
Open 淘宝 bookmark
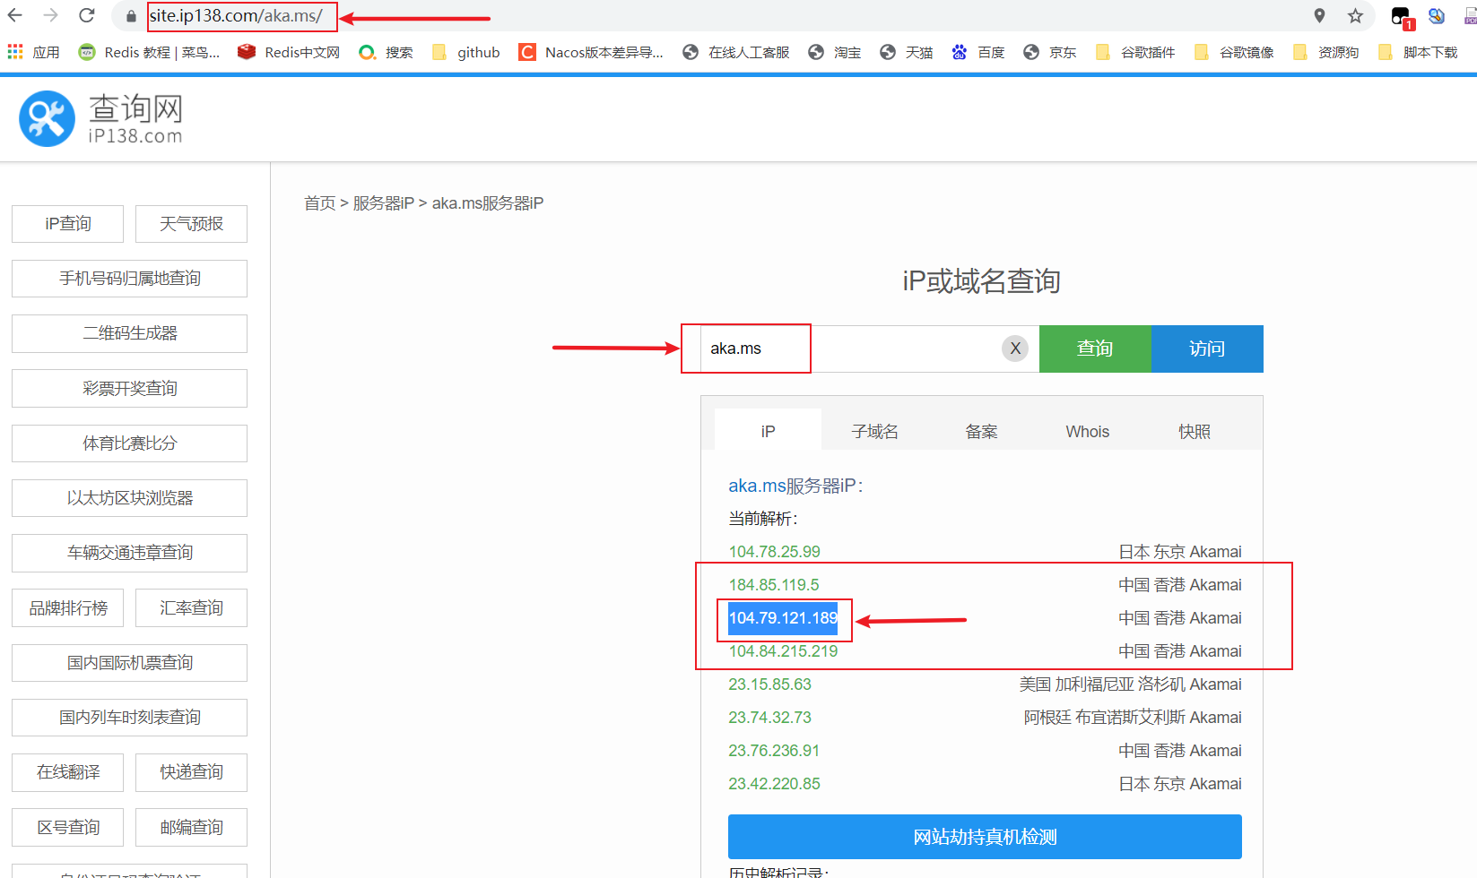(x=834, y=52)
